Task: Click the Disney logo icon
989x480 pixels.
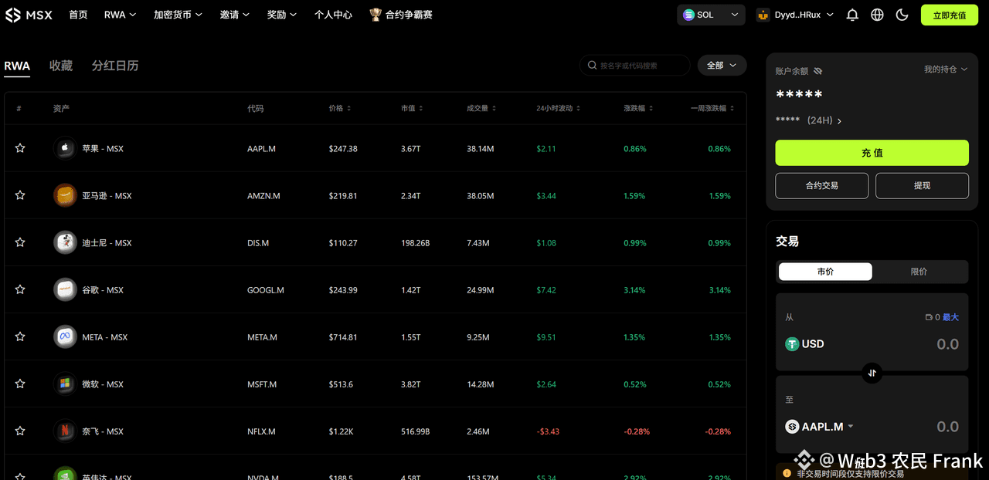Action: (65, 242)
